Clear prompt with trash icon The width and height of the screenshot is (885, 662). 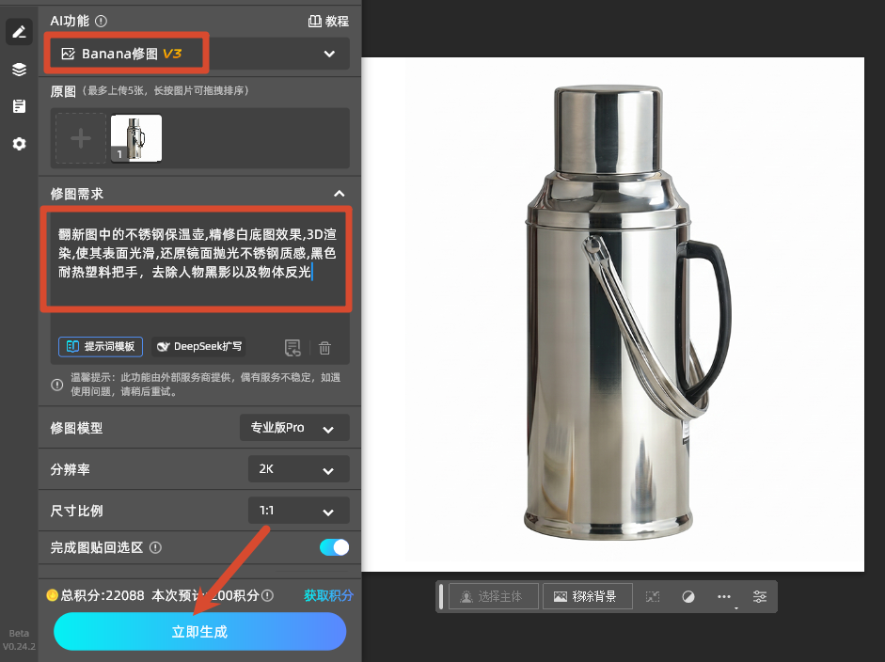tap(324, 348)
